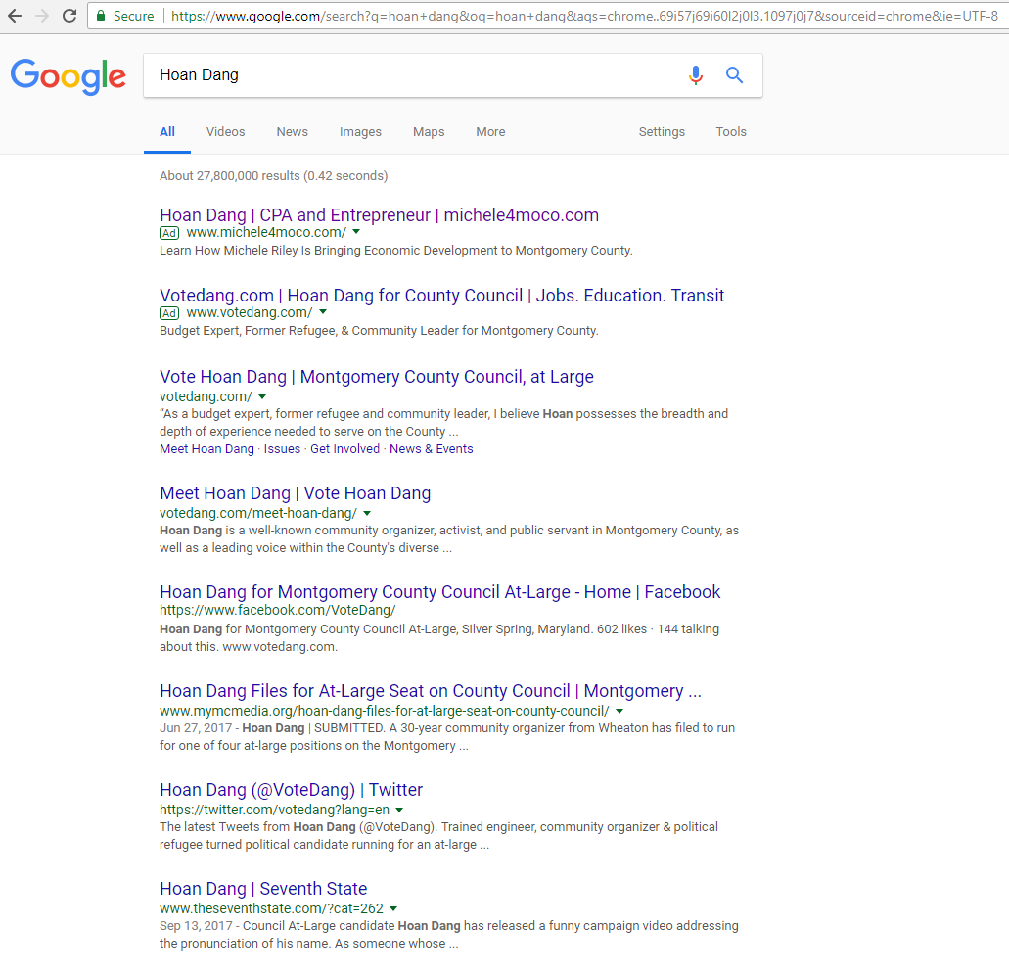Screen dimensions: 1009x974
Task: Click the Sep 13, 2017 snippet date
Action: coord(197,926)
